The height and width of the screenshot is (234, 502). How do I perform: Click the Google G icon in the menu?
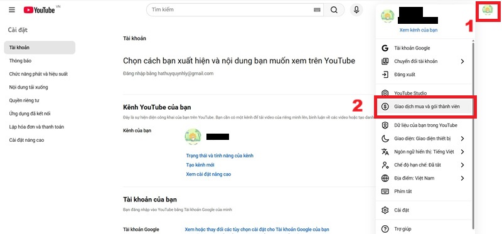(x=385, y=48)
